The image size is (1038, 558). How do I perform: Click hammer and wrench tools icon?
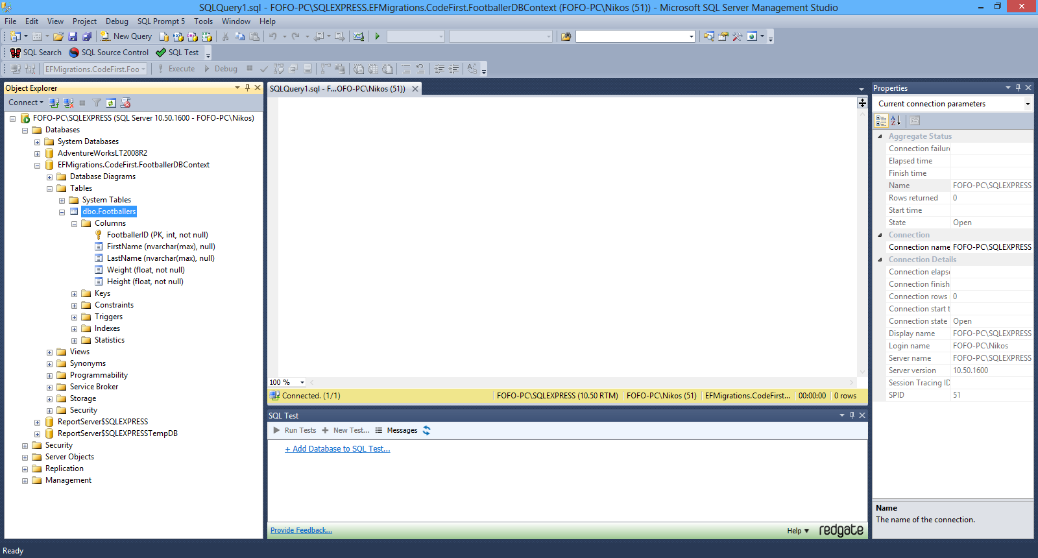(737, 36)
